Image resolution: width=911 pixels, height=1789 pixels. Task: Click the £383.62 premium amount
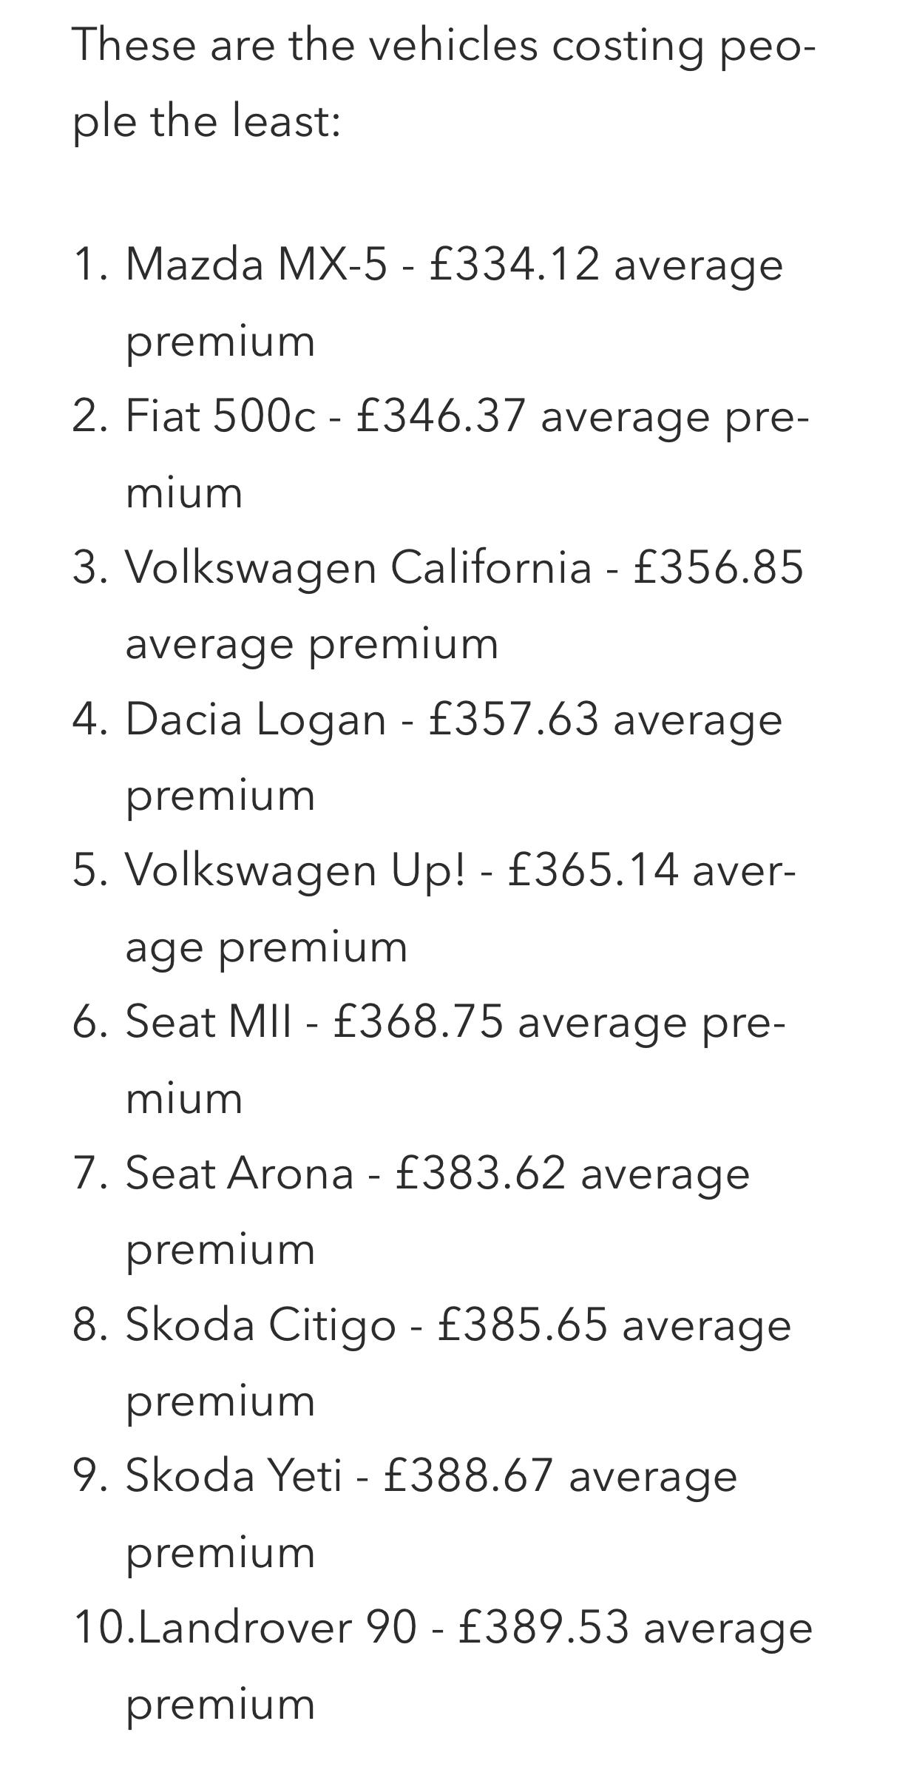click(481, 1173)
